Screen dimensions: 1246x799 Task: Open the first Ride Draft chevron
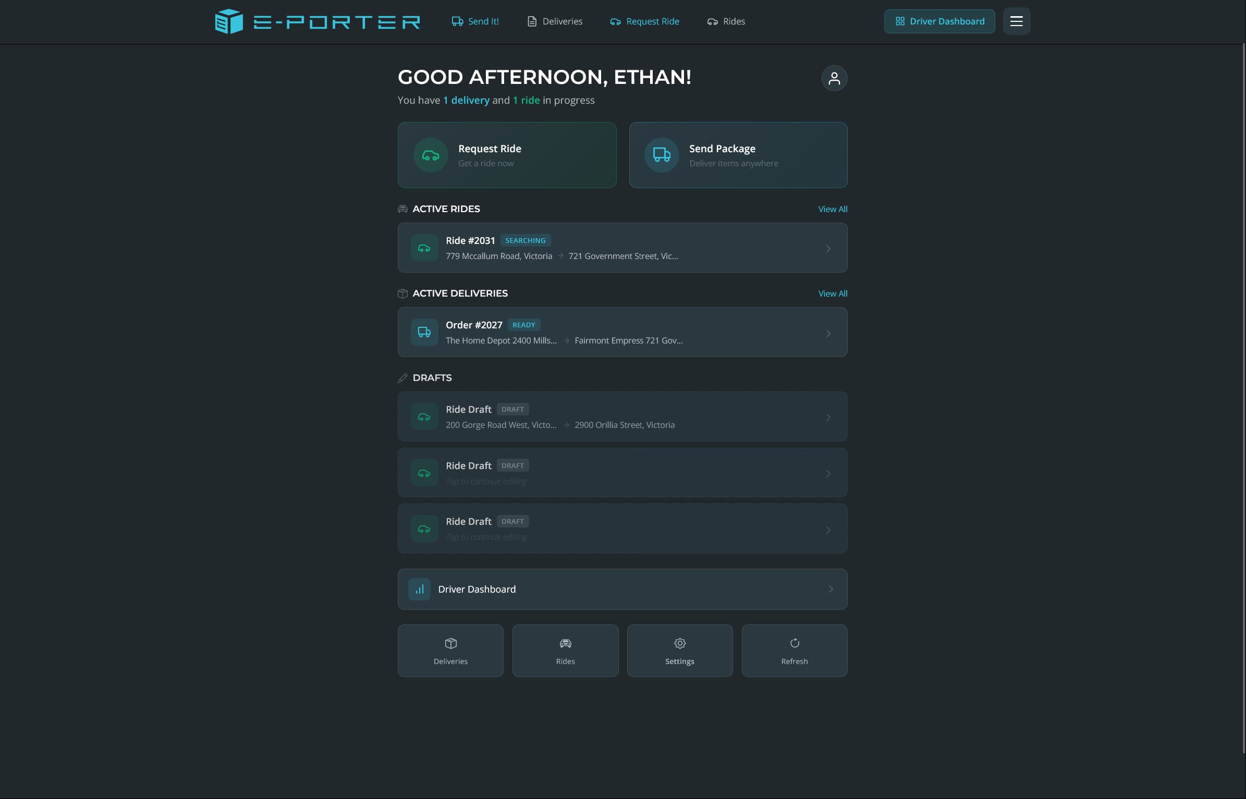click(828, 416)
